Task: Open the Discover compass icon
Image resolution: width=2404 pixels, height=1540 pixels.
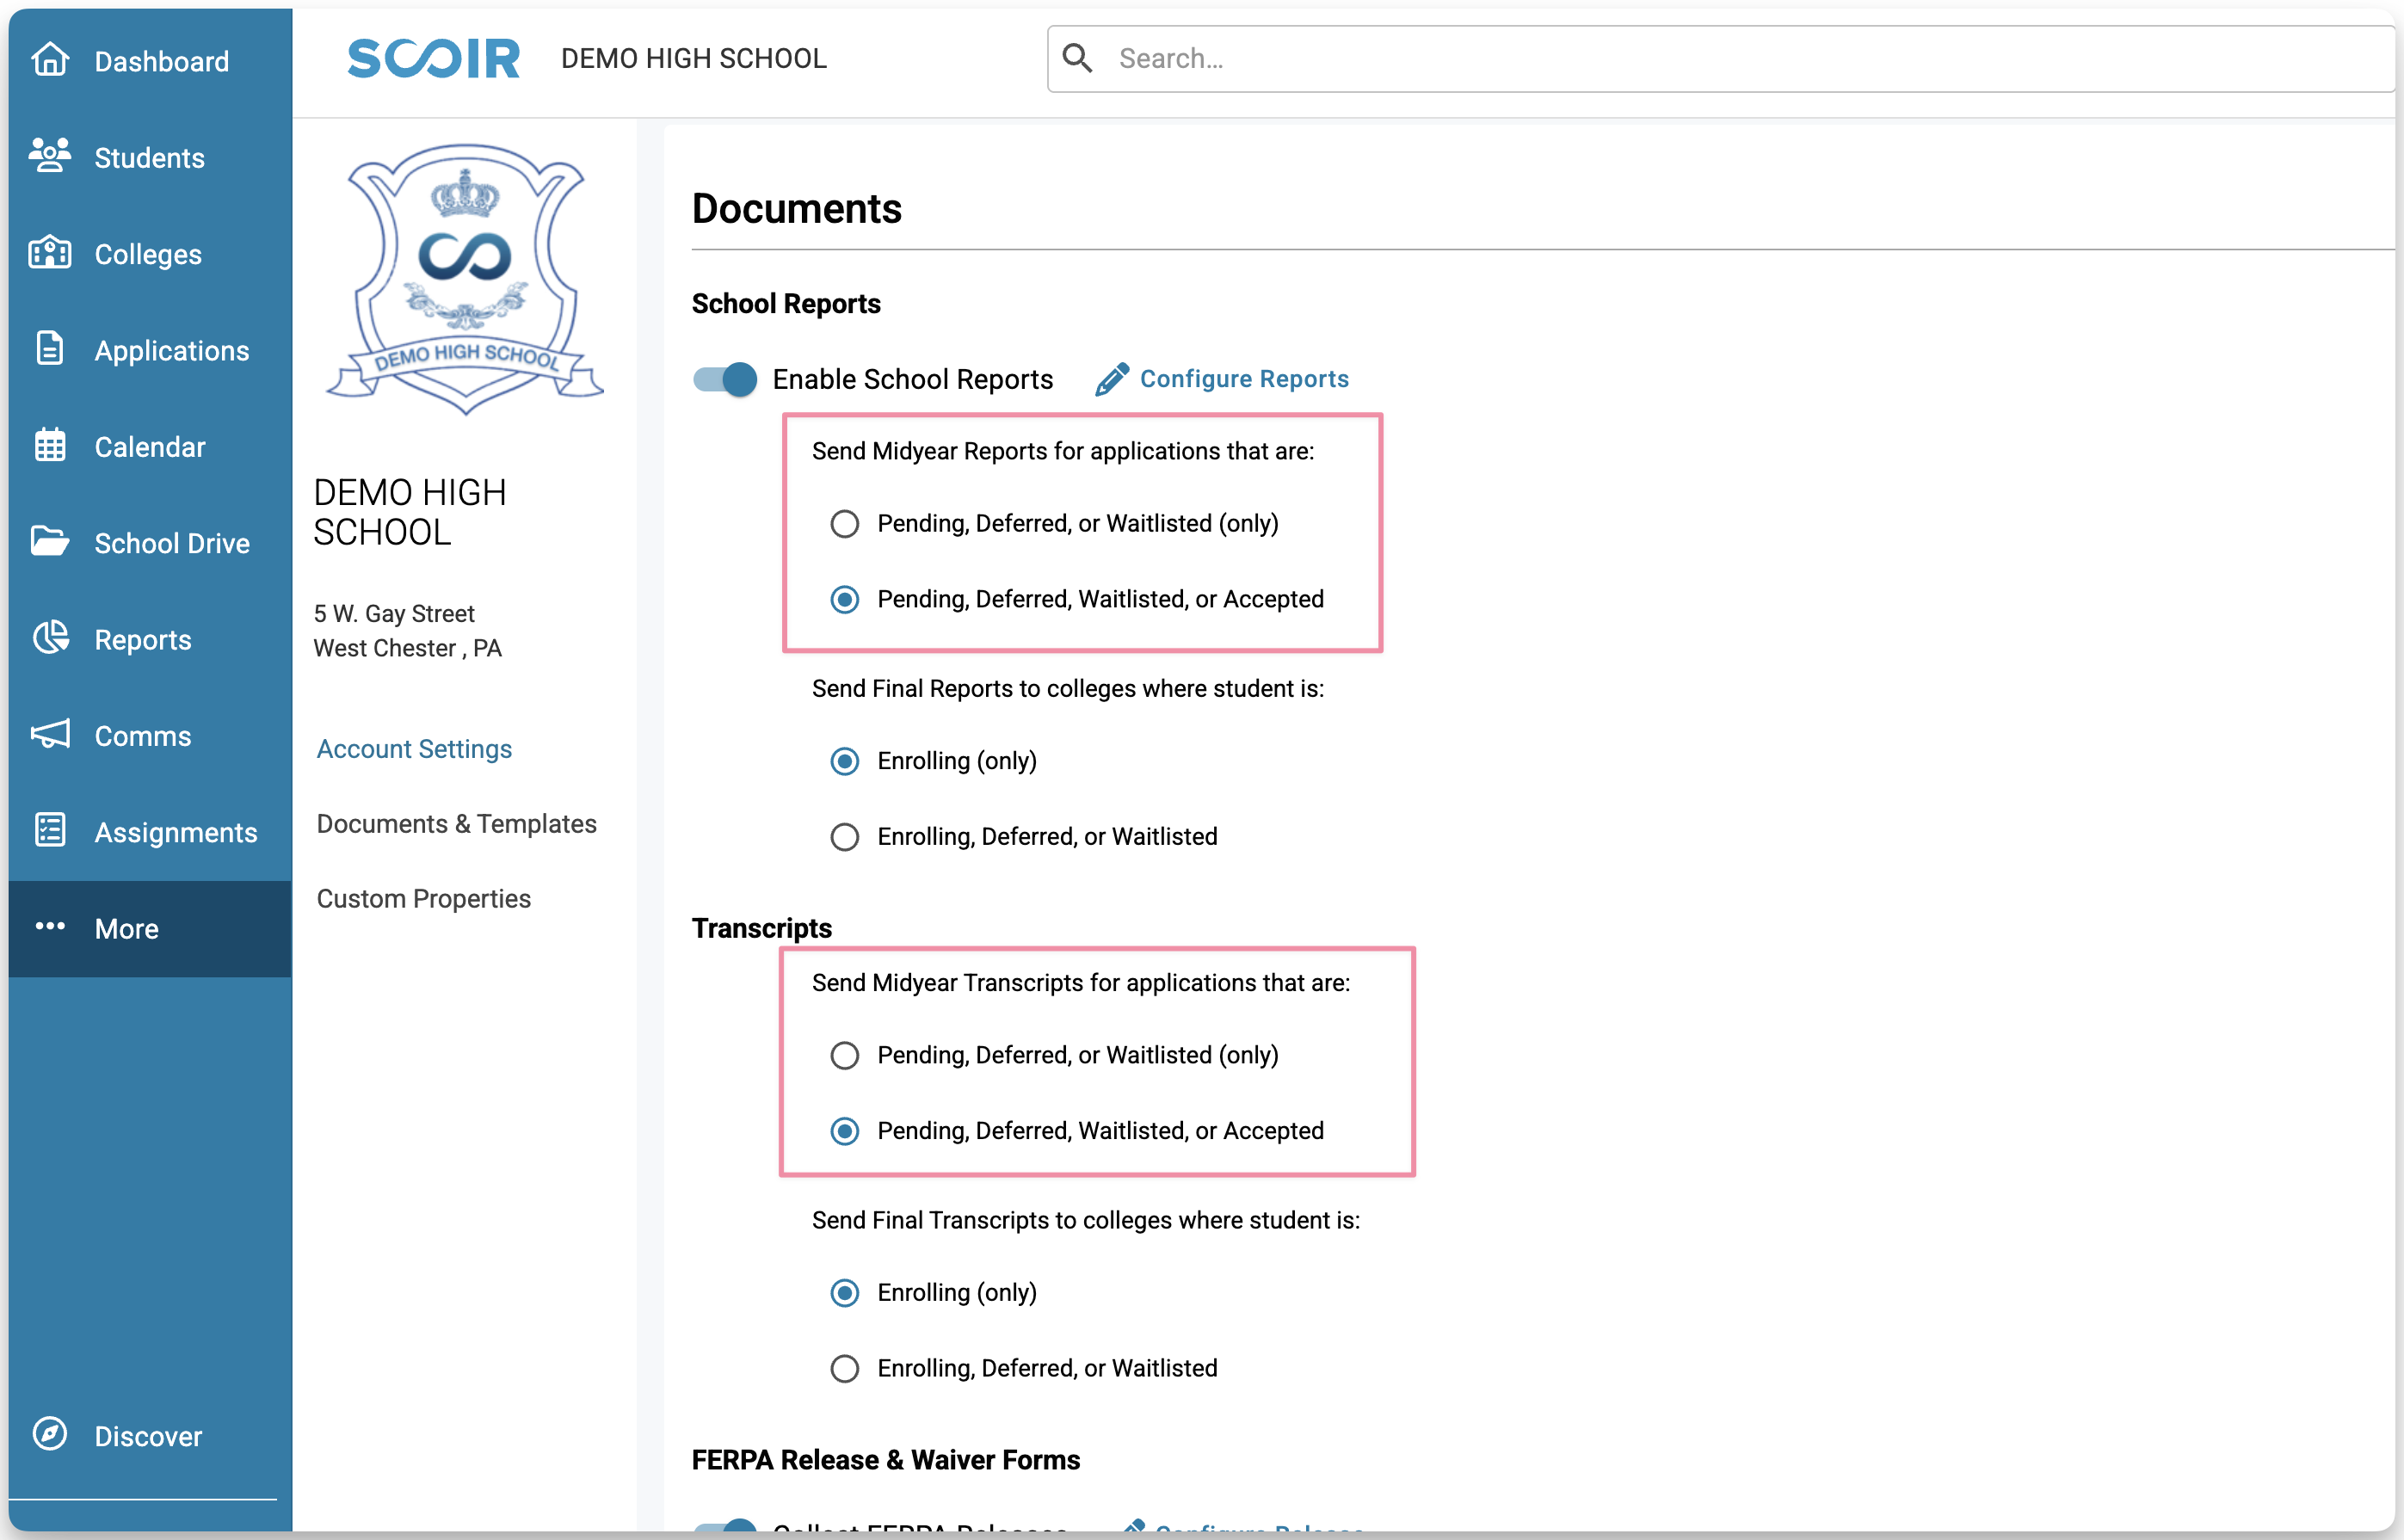Action: [50, 1434]
